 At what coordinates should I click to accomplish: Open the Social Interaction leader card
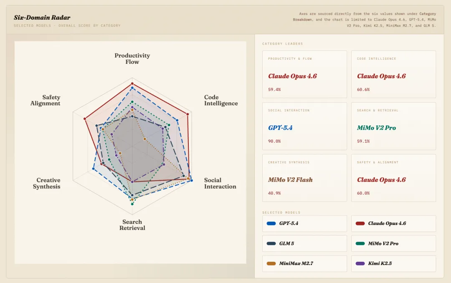tap(304, 126)
